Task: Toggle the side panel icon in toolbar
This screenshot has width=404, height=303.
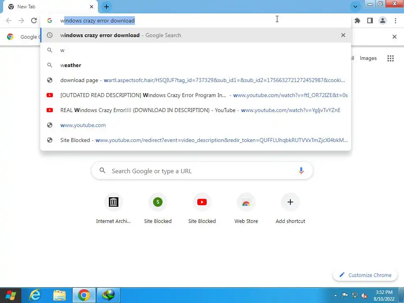Action: (370, 21)
